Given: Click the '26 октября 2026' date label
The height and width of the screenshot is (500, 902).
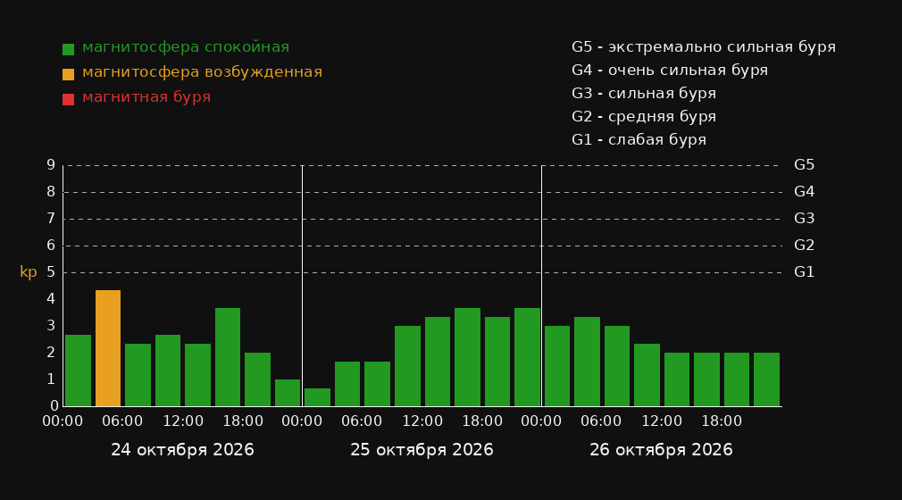Looking at the screenshot, I should 661,450.
